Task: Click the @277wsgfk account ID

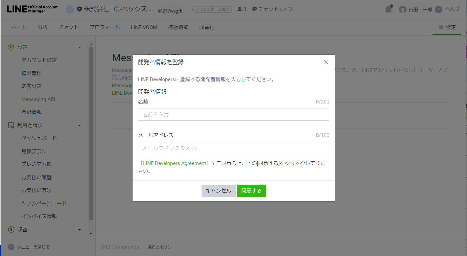Action: pos(170,11)
